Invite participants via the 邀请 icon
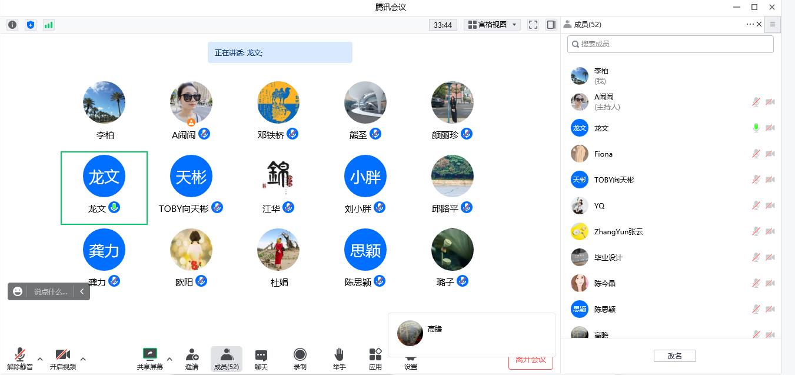This screenshot has height=375, width=795. (191, 358)
